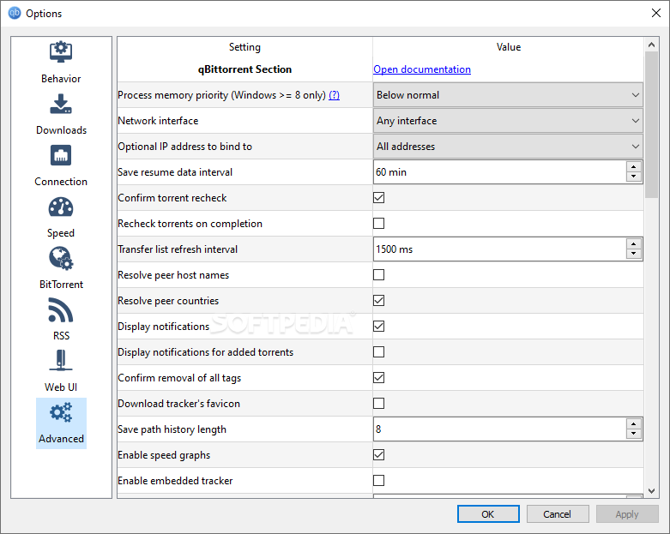The width and height of the screenshot is (670, 534).
Task: Uncheck Confirm removal of all tags
Action: 378,378
